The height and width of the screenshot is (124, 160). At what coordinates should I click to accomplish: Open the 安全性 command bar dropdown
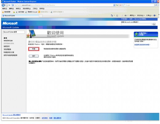pos(141,15)
